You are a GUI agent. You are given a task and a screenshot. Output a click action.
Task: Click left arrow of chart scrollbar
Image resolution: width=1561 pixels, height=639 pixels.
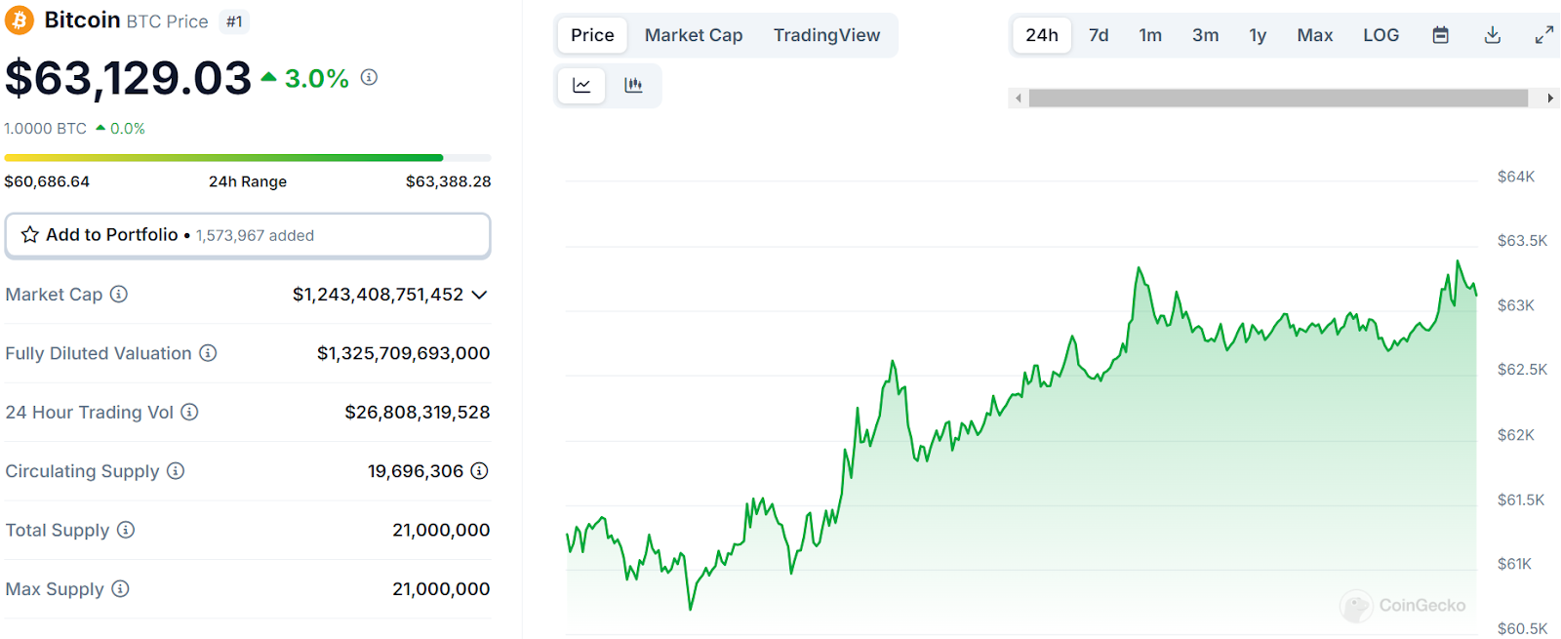point(1019,98)
